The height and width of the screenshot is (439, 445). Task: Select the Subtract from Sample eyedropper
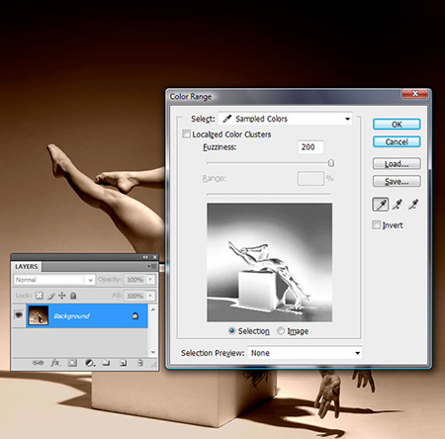click(x=413, y=205)
